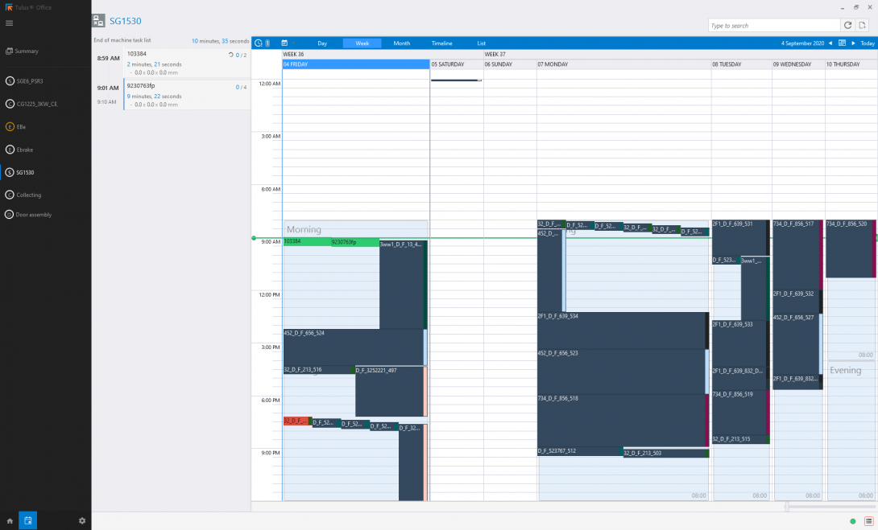Click the red list icon in status bar

(868, 521)
